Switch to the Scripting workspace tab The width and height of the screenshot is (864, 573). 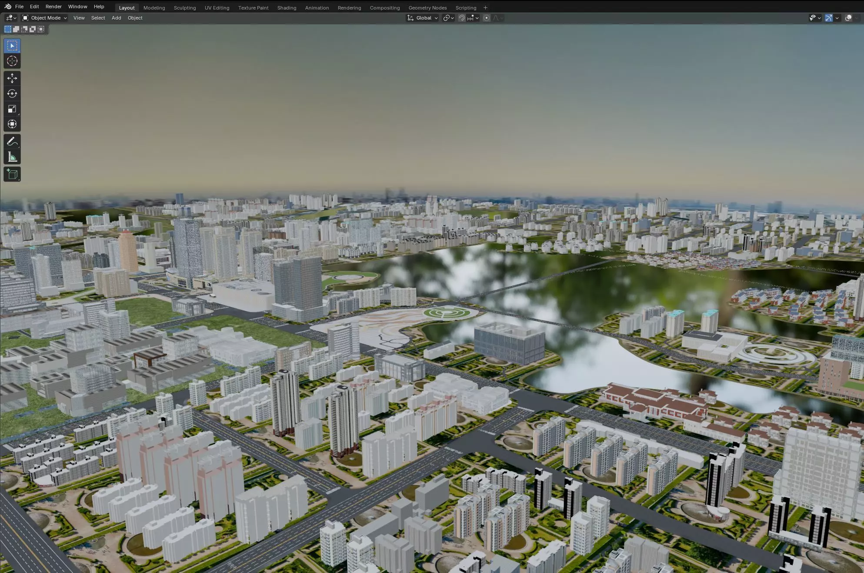[466, 8]
